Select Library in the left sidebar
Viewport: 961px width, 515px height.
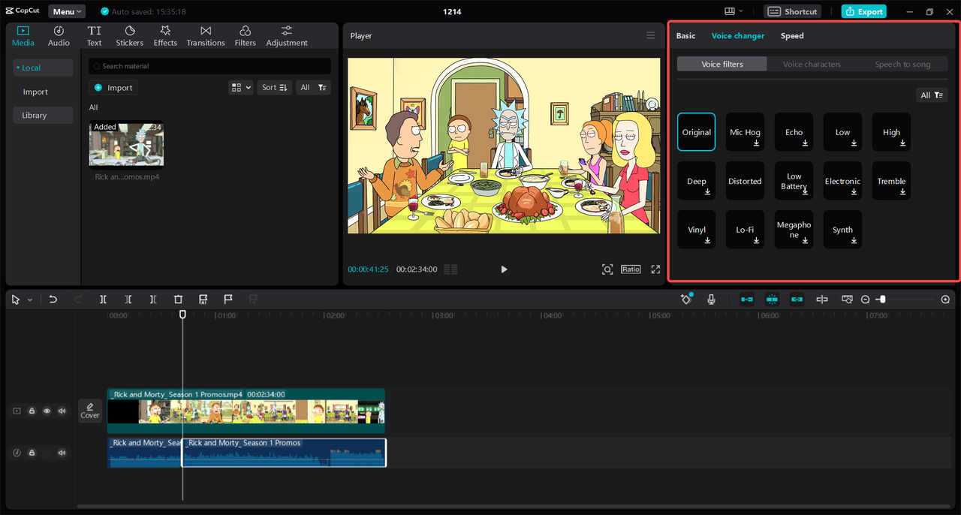(x=43, y=116)
